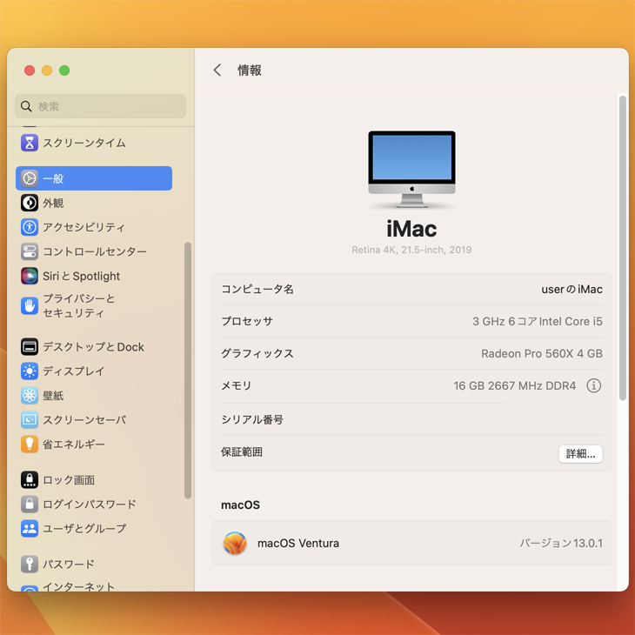Viewport: 635px width, 635px height.
Task: Click 'Radeon Pro 560X 4 GB' value
Action: [x=542, y=353]
